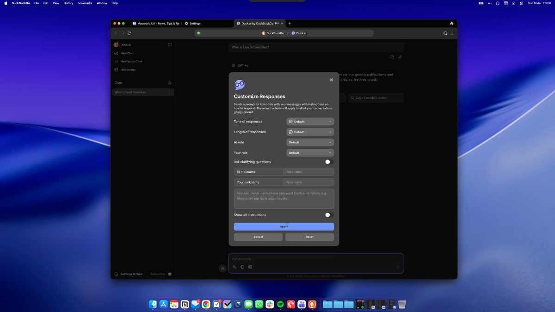This screenshot has width=555, height=312.
Task: Click the new tab plus icon
Action: tap(290, 23)
